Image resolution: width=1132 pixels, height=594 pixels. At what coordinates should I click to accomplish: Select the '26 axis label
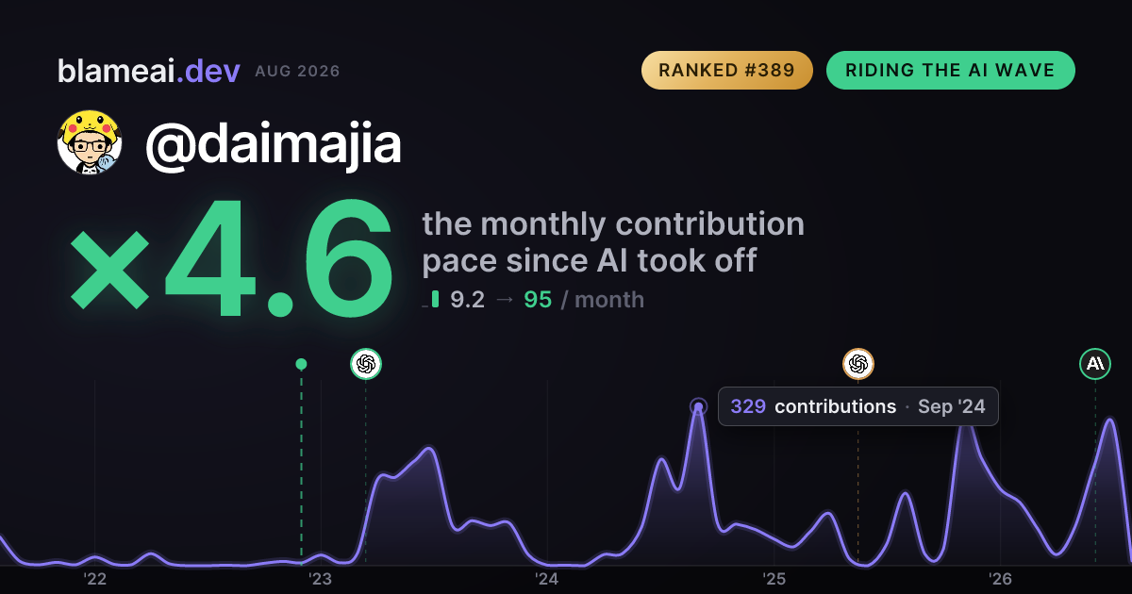(x=1000, y=579)
